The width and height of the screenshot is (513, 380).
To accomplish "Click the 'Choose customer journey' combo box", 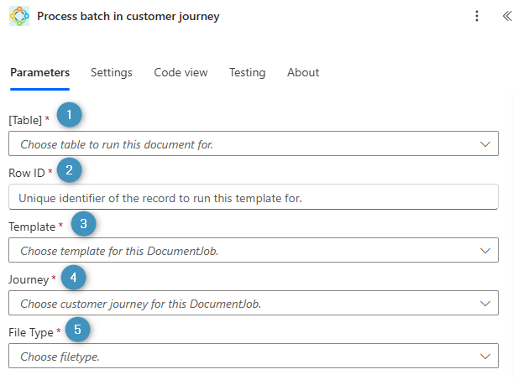I will [243, 304].
